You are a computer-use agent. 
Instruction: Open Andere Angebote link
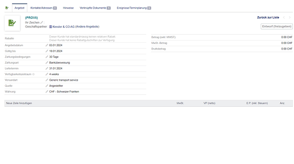(87, 26)
